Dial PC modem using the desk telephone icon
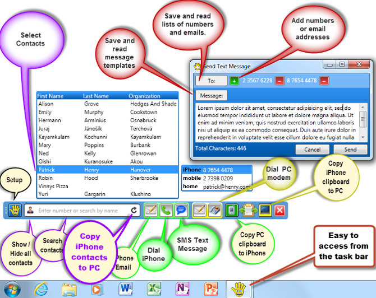 (x=215, y=210)
